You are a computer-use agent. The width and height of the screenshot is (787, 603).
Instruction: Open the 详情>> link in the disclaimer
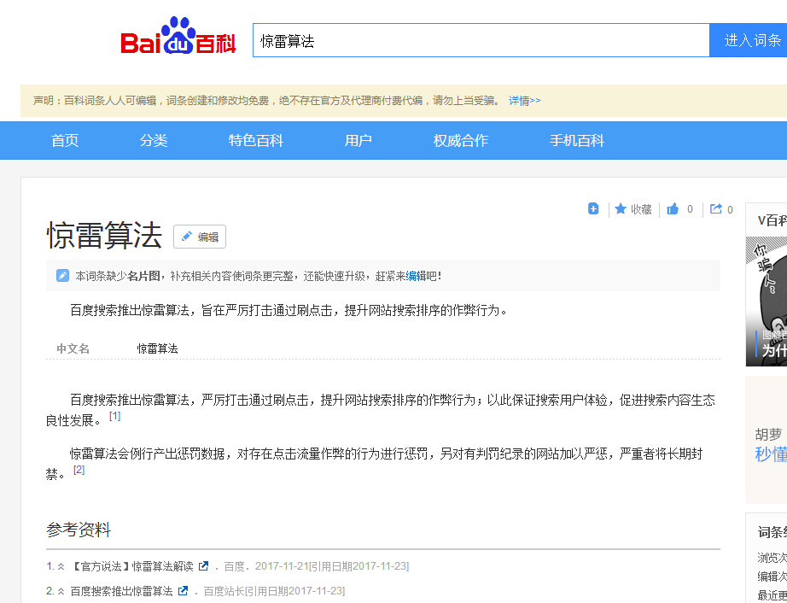coord(524,100)
